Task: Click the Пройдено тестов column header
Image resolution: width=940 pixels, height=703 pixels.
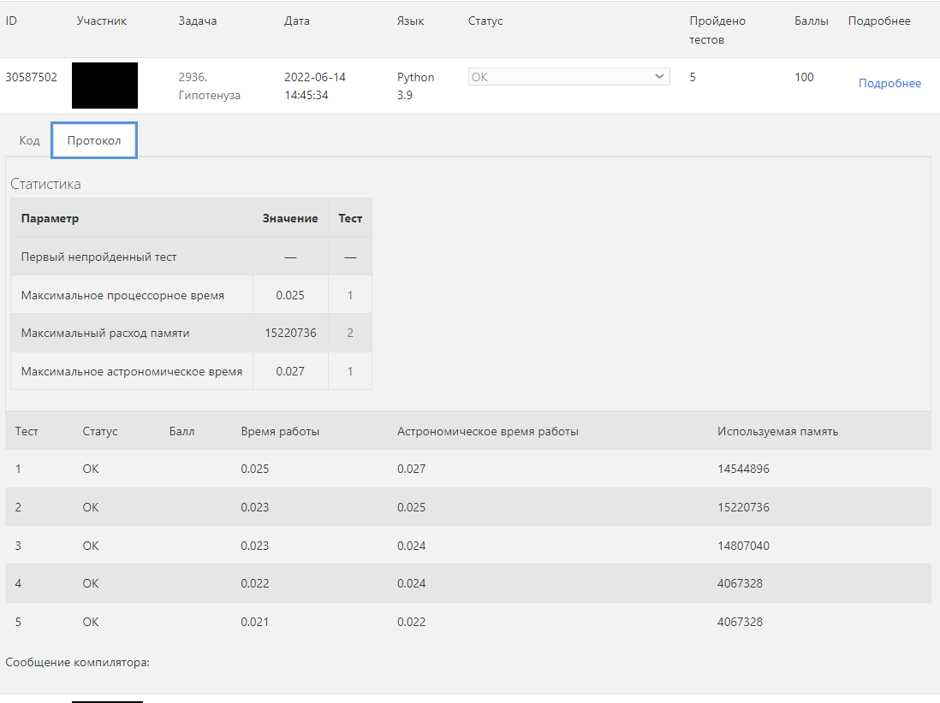Action: pyautogui.click(x=717, y=30)
